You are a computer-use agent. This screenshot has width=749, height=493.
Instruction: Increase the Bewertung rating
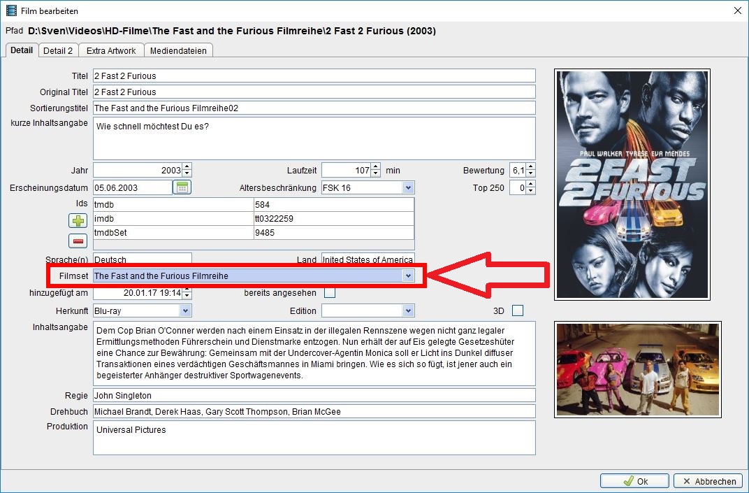click(x=531, y=167)
